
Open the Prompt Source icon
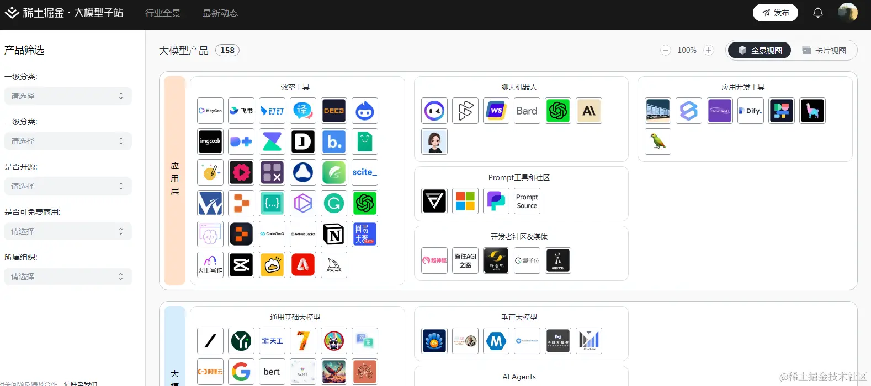pyautogui.click(x=527, y=201)
